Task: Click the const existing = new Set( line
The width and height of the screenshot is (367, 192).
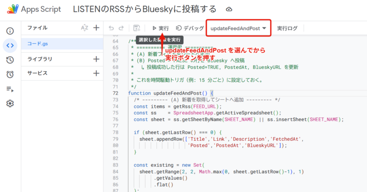Action: 169,165
